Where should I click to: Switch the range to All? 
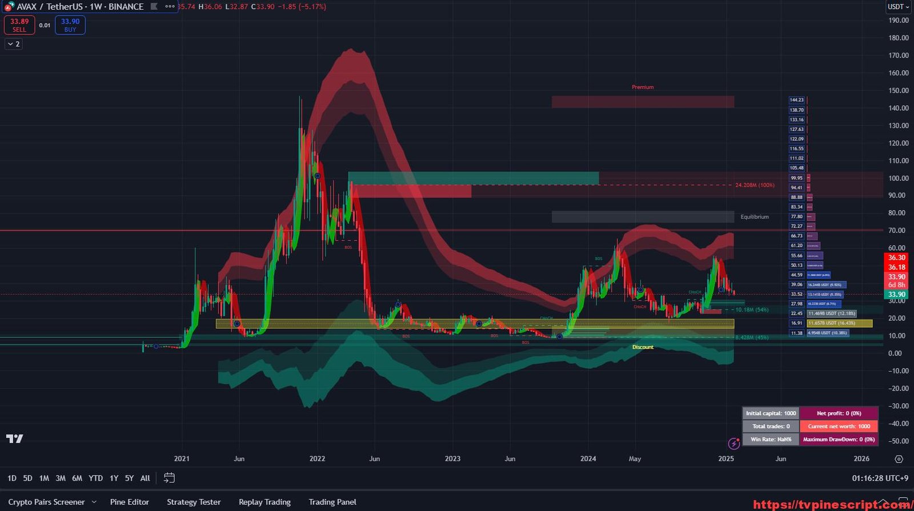click(145, 478)
